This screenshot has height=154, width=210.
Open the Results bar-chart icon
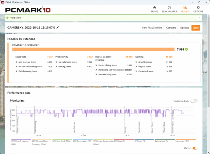click(x=185, y=7)
